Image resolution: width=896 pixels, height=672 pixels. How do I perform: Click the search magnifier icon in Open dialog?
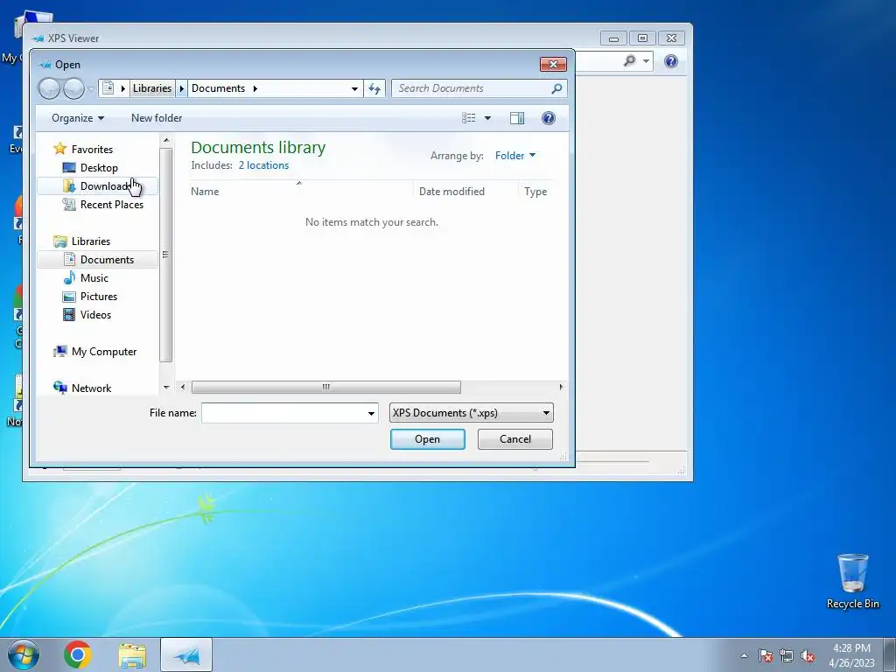(x=556, y=88)
